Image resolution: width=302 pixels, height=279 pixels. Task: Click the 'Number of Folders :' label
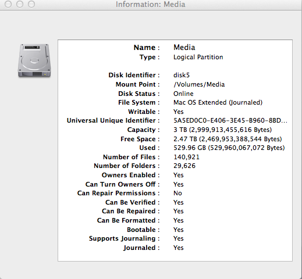click(127, 166)
